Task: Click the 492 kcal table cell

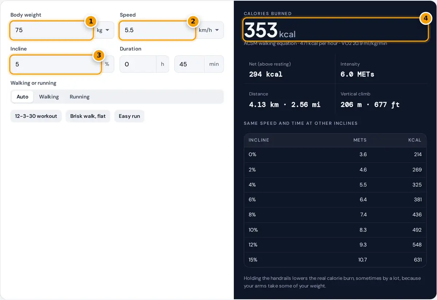Action: 417,230
